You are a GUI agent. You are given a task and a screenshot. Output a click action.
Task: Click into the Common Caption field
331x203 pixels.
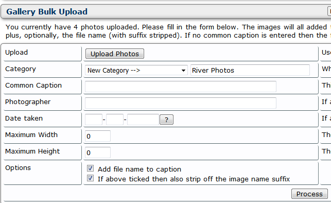point(181,87)
